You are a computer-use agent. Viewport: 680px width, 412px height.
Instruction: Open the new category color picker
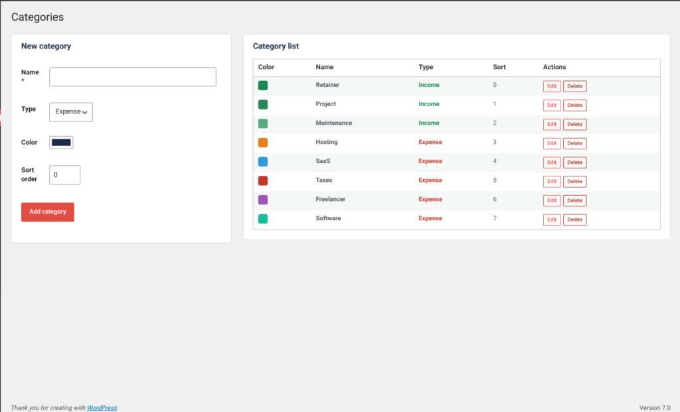61,142
